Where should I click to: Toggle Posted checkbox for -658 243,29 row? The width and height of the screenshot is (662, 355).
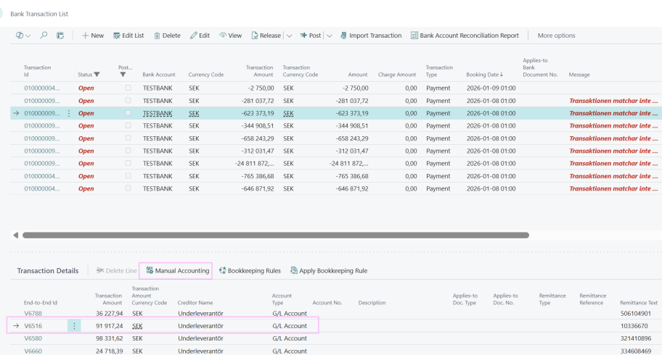(x=128, y=138)
